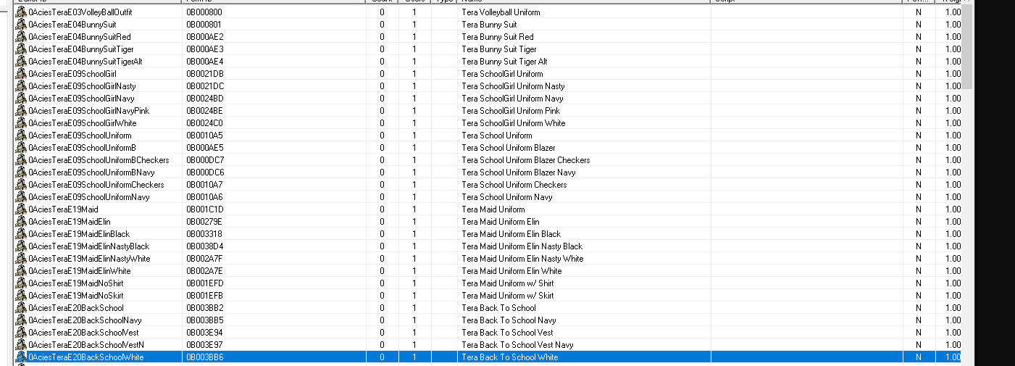Click the armor icon beside 0AciesTeraE04BunnySuitTigerAlt

tap(20, 62)
